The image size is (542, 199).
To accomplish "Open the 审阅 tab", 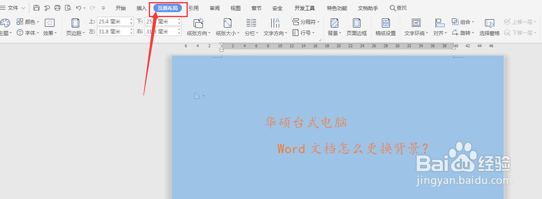I will point(215,8).
